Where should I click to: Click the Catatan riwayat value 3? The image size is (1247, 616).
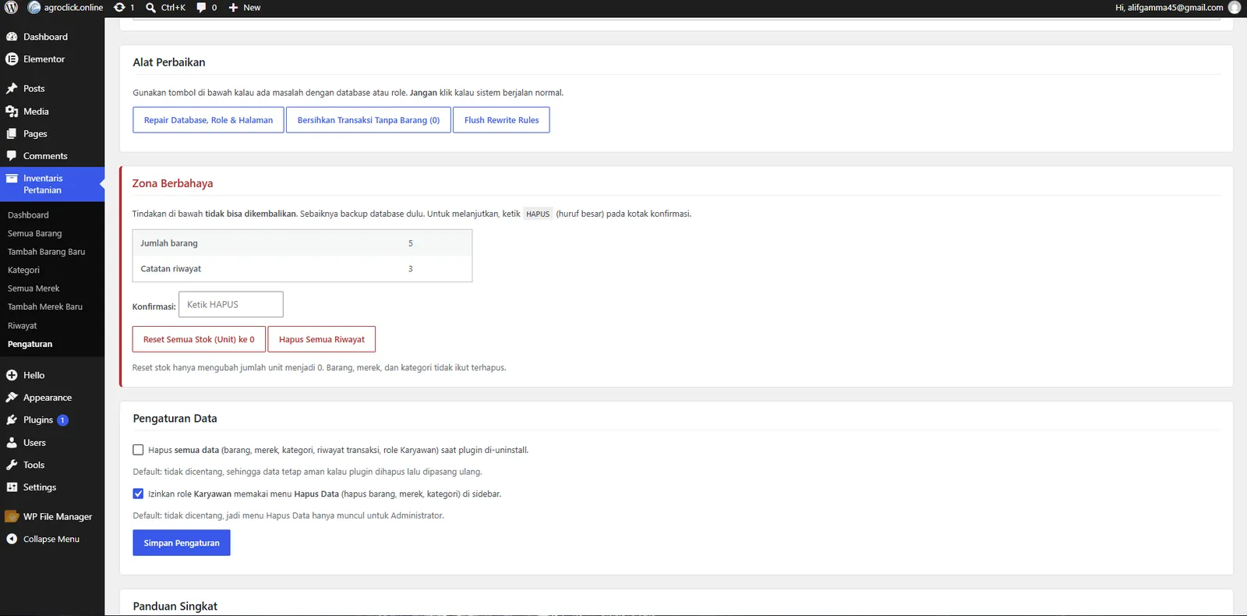(411, 269)
